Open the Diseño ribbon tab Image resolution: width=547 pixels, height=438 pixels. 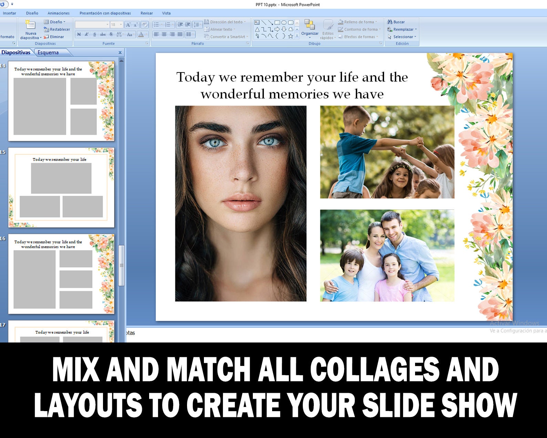(x=32, y=13)
